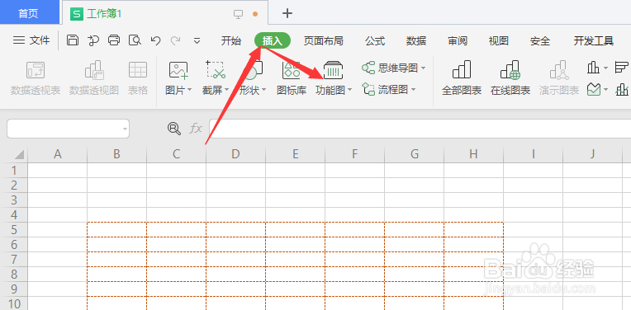
Task: Click the monitor icon on 工作簿1 tab
Action: tap(238, 14)
